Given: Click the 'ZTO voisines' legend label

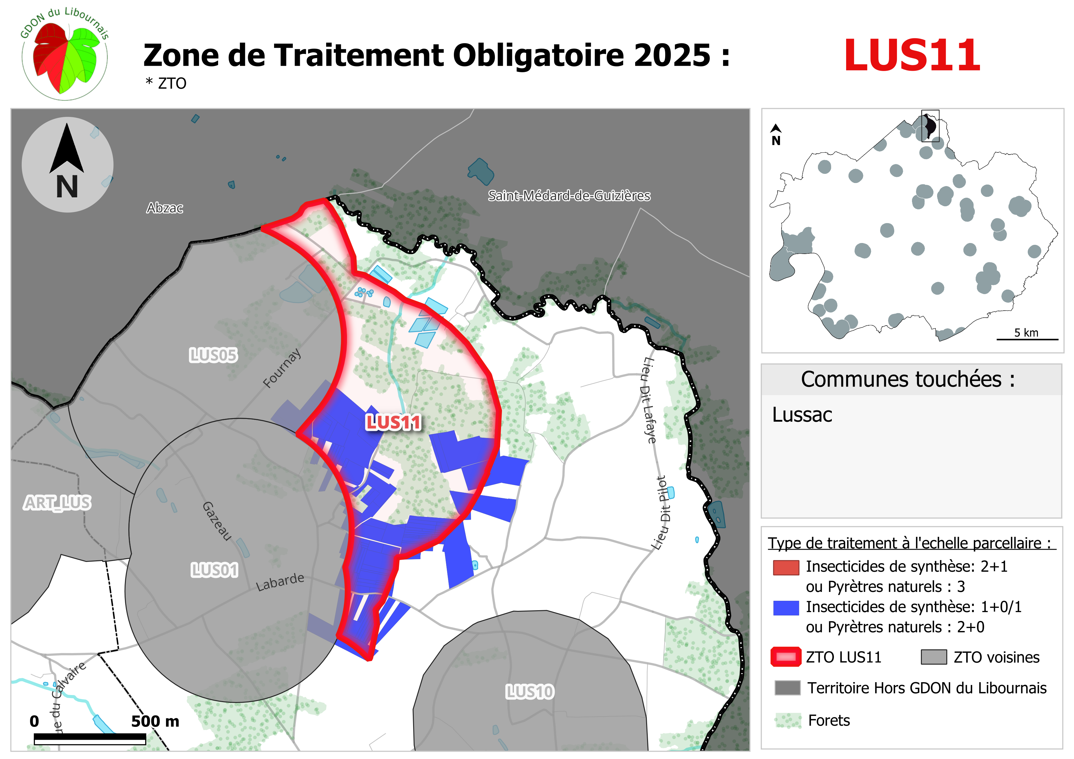Looking at the screenshot, I should [996, 658].
